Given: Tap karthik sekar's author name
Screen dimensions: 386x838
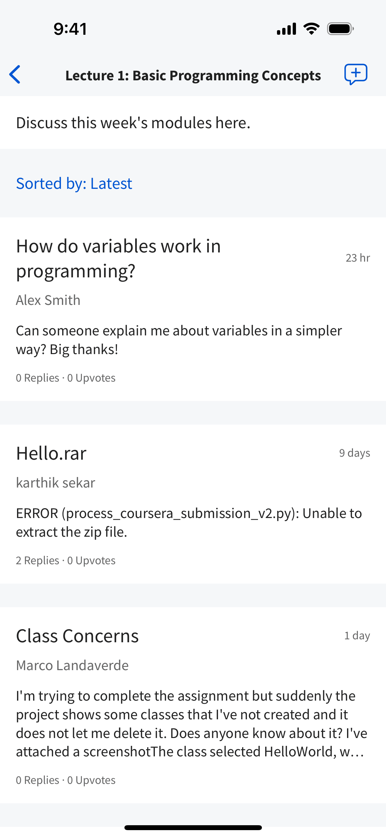Looking at the screenshot, I should pyautogui.click(x=55, y=482).
